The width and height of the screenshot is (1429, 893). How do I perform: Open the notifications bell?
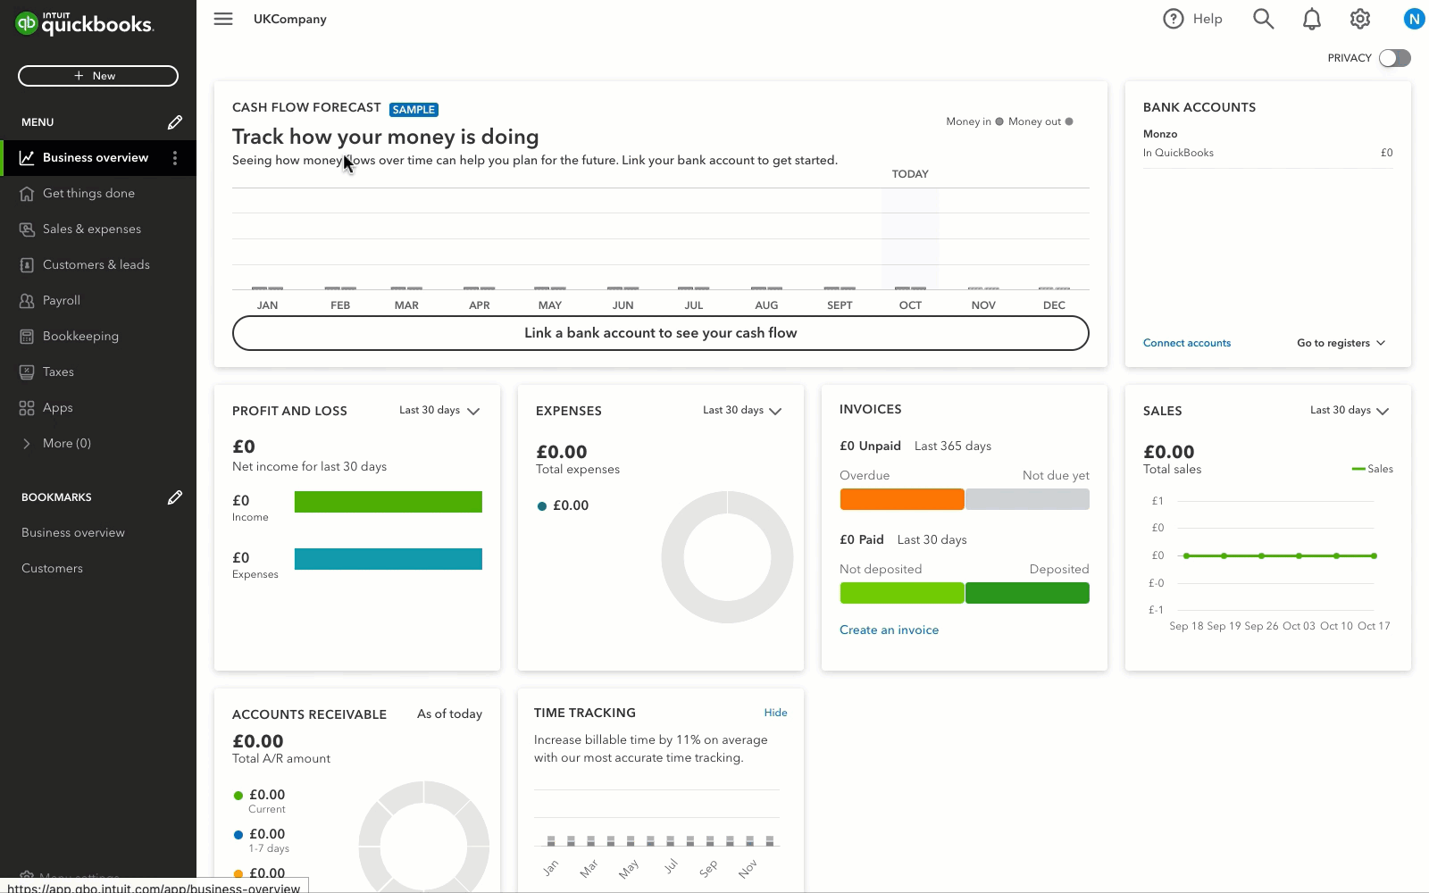(x=1312, y=19)
